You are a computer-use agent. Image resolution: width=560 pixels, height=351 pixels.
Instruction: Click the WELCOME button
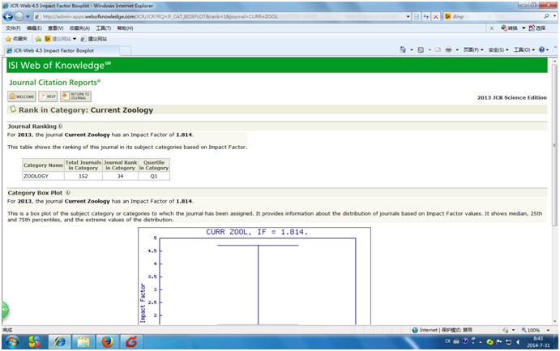pyautogui.click(x=20, y=96)
